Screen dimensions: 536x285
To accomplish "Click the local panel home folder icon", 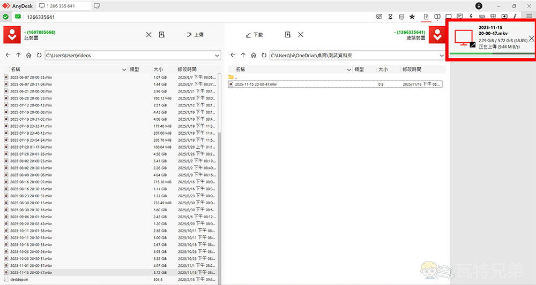I will [x=28, y=55].
